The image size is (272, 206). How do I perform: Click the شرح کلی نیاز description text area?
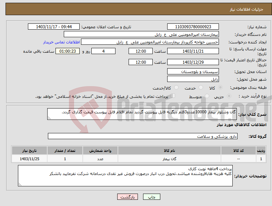pyautogui.click(x=142, y=114)
